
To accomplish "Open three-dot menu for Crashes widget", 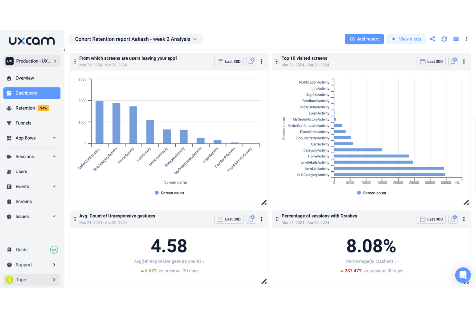I will (464, 219).
